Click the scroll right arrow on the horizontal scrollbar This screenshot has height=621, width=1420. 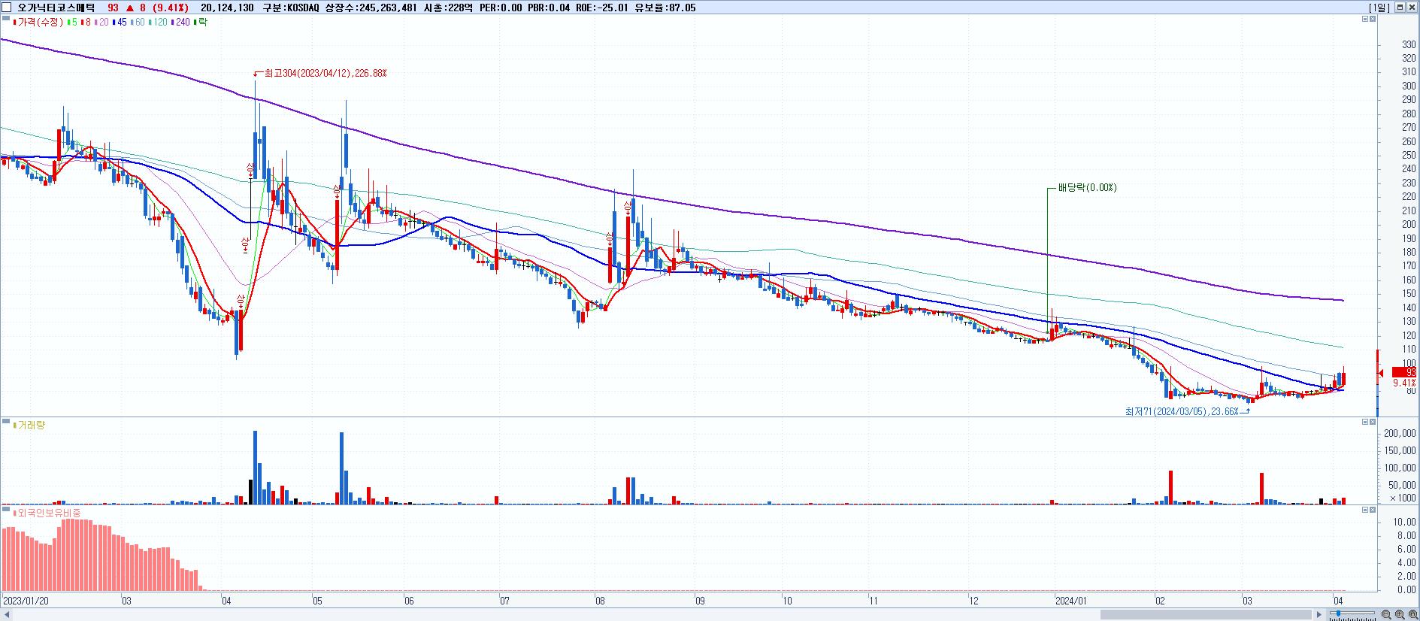(1320, 615)
